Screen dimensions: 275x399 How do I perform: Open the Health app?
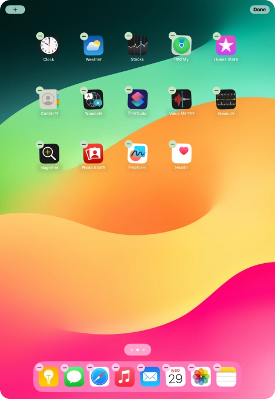[182, 154]
